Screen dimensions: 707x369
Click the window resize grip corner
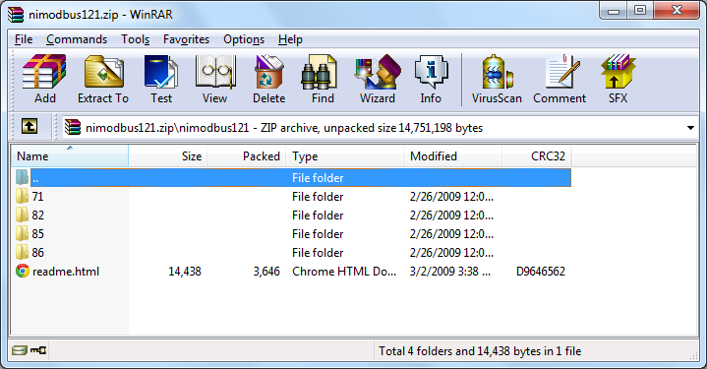click(x=694, y=355)
